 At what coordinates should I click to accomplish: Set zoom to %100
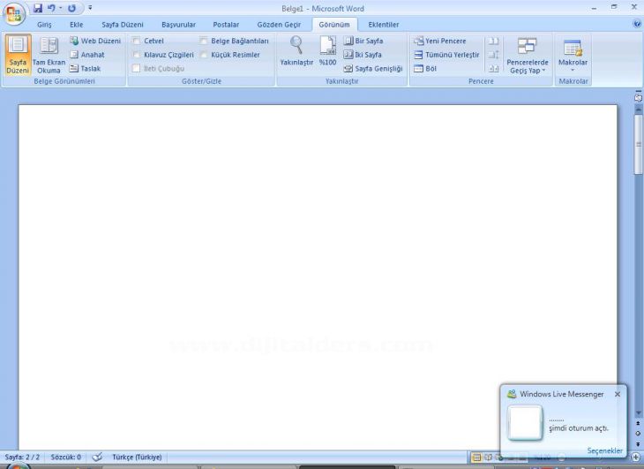point(328,51)
